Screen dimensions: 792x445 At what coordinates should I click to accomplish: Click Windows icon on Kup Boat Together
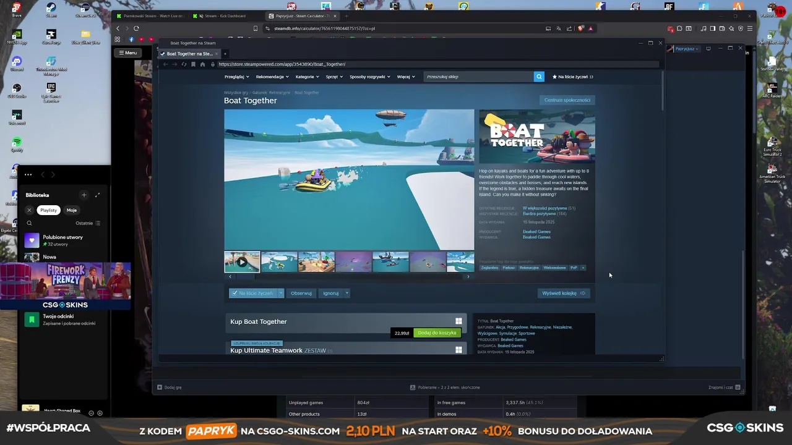[458, 321]
